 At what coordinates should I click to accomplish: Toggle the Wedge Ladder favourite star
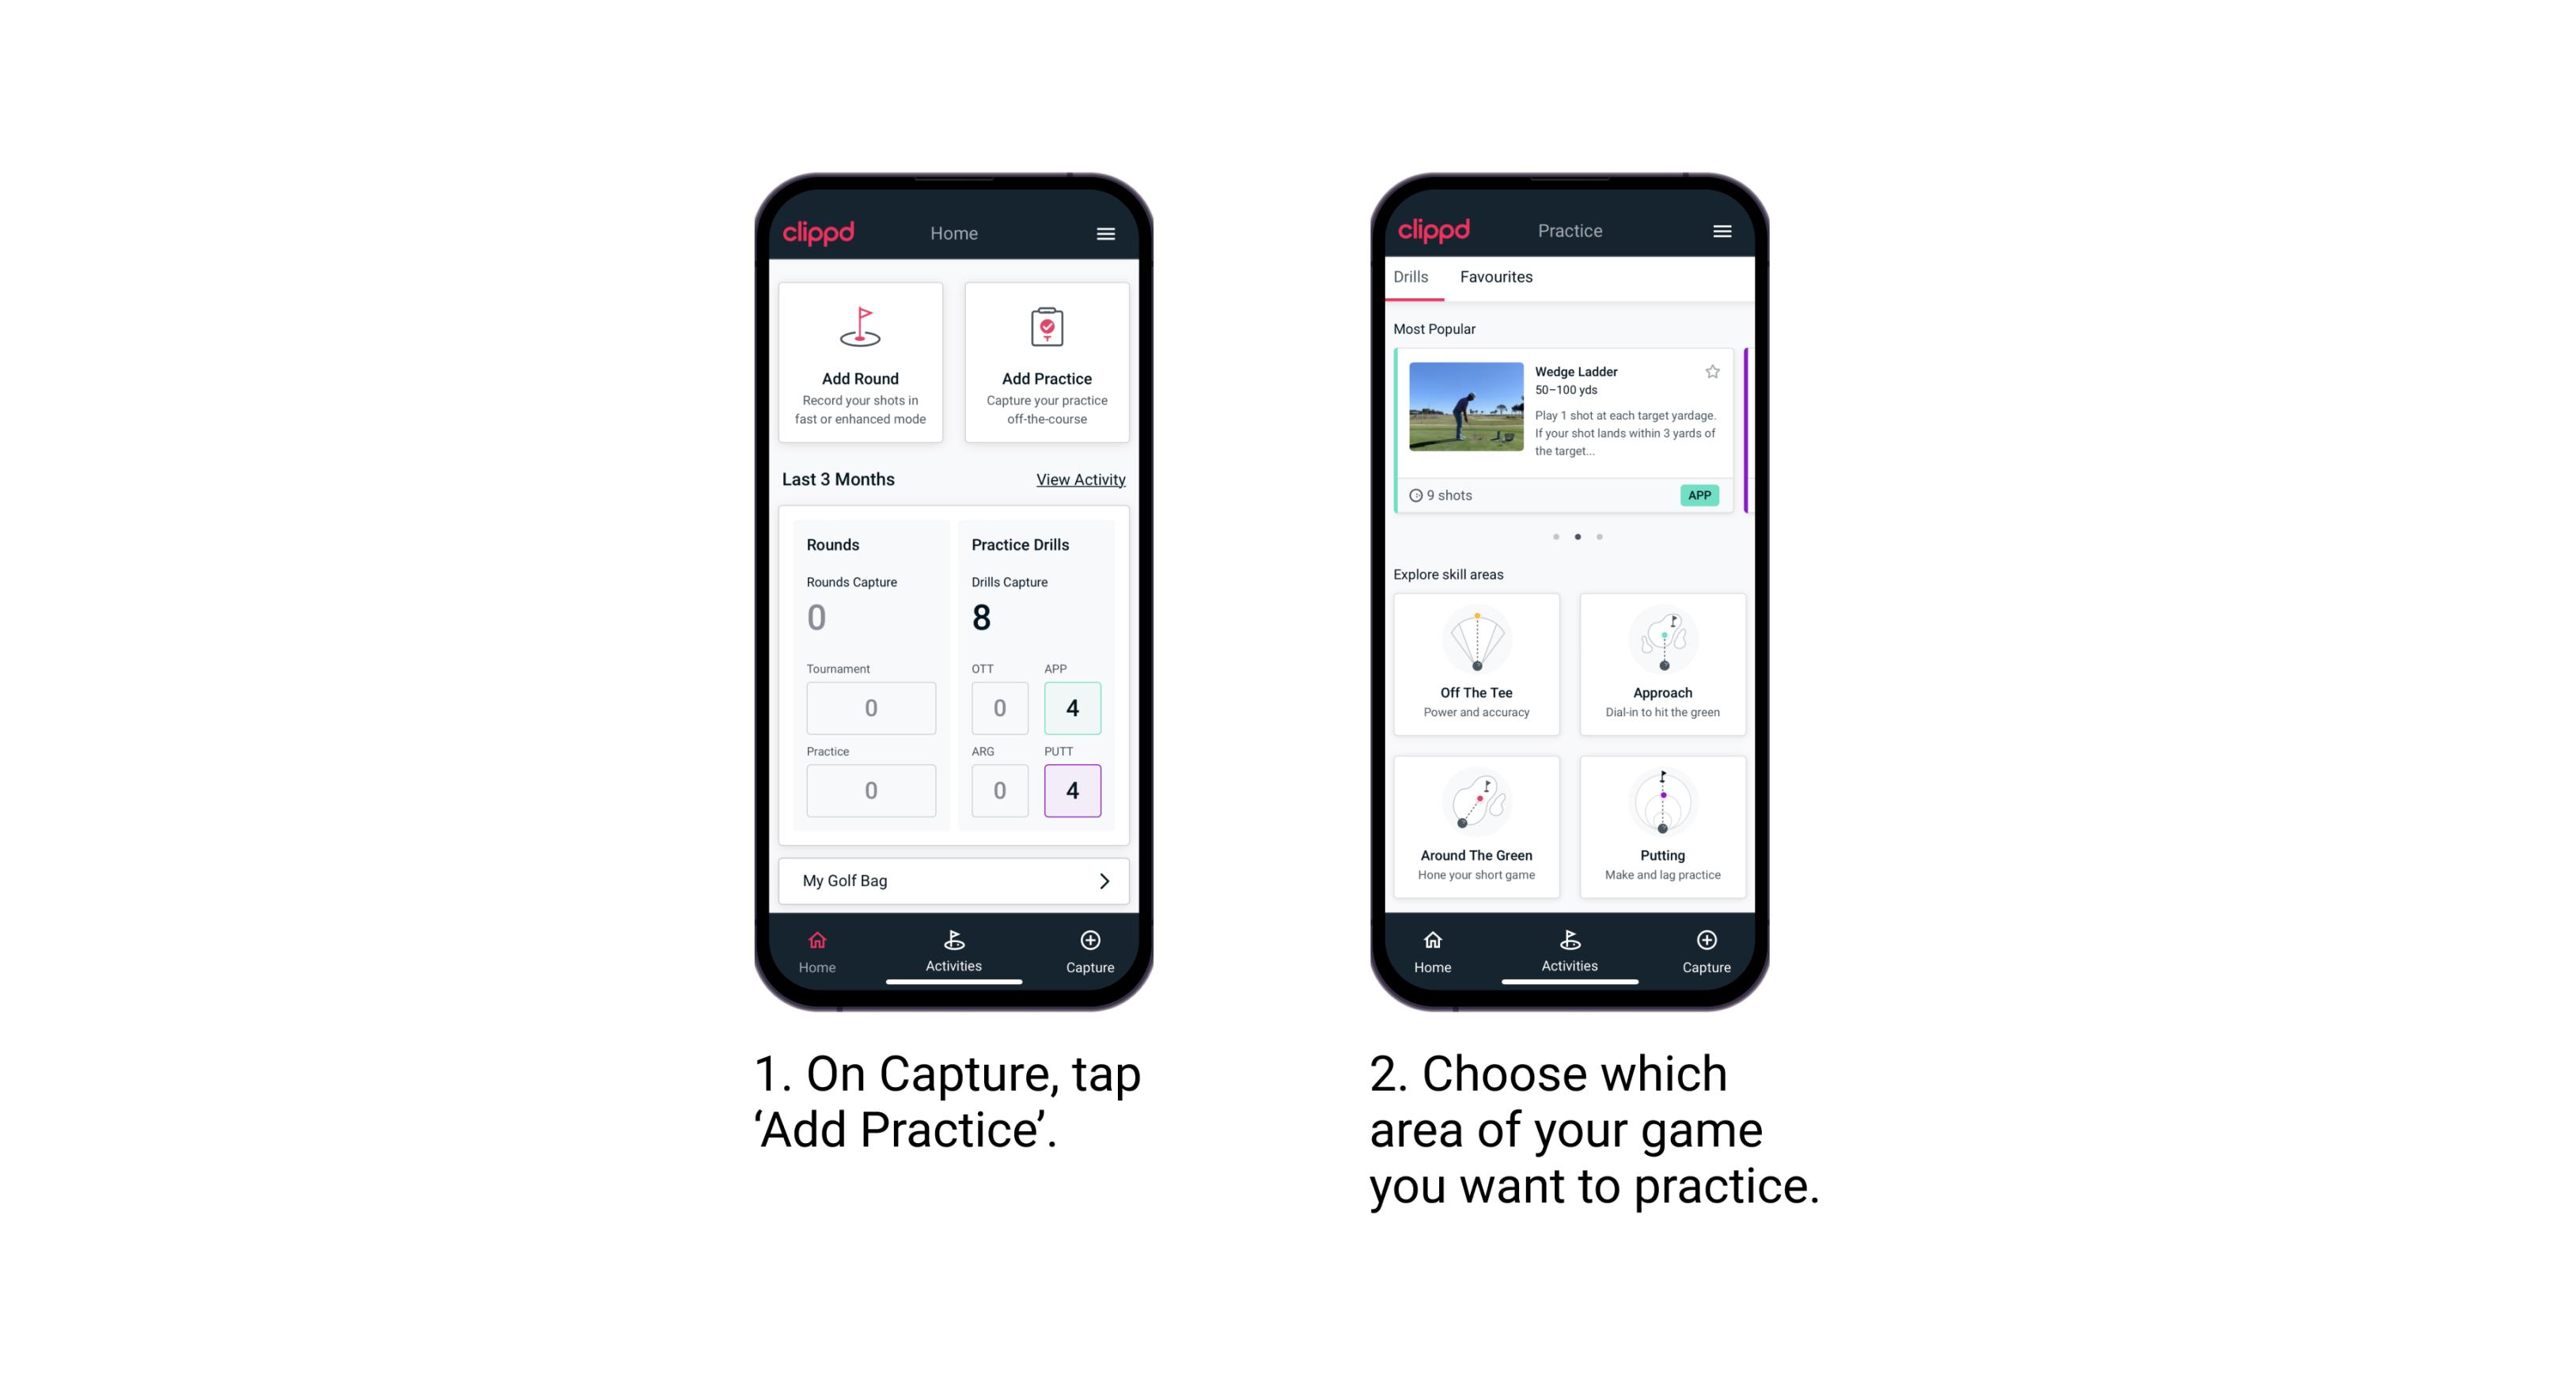tap(1712, 372)
